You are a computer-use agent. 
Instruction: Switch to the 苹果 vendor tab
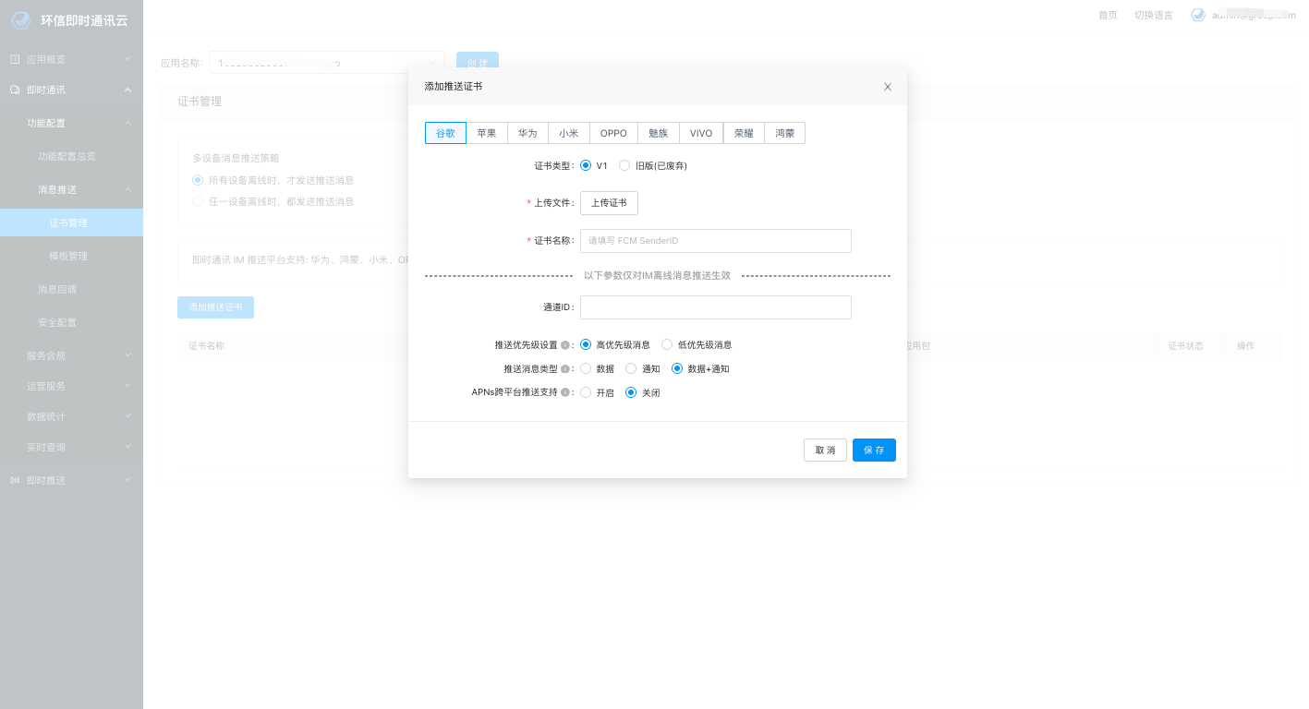487,133
